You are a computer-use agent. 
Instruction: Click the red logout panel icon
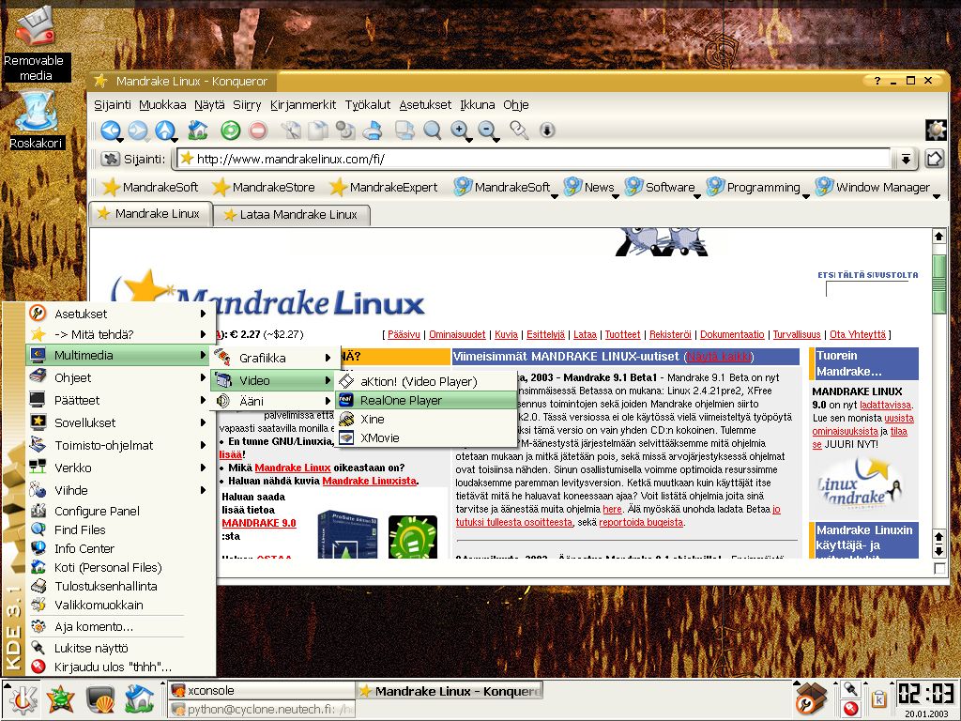pyautogui.click(x=850, y=709)
